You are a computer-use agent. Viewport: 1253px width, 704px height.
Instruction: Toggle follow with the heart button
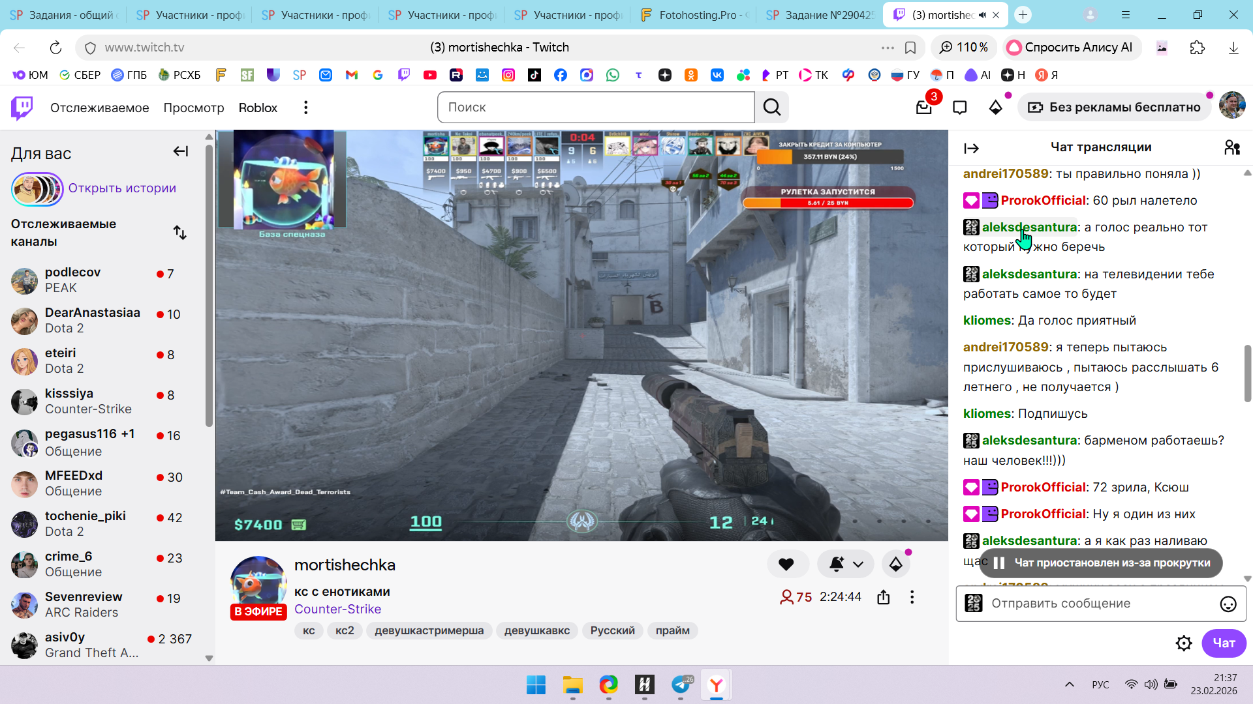point(786,565)
